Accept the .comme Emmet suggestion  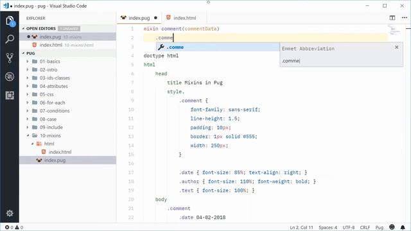218,47
